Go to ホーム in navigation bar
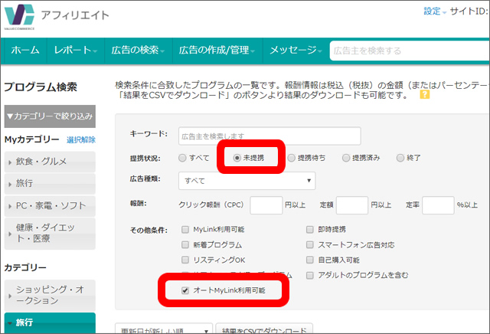490x334 pixels. pos(25,51)
